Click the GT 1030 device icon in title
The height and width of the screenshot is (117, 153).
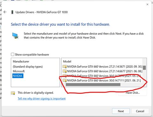pyautogui.click(x=12, y=12)
